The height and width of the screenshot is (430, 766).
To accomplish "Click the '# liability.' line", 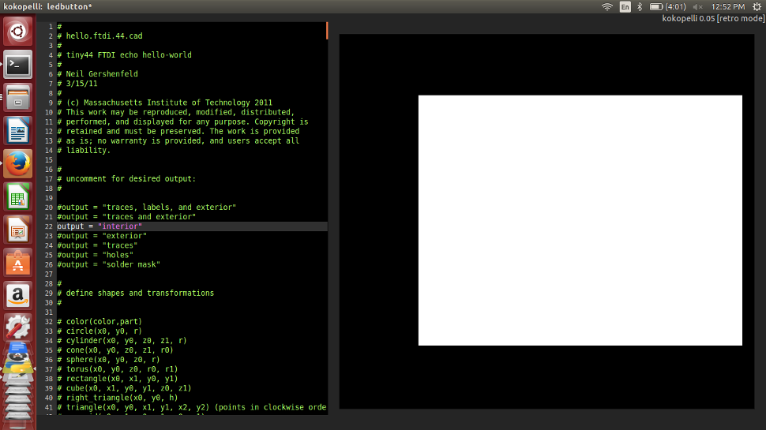I will [x=84, y=151].
